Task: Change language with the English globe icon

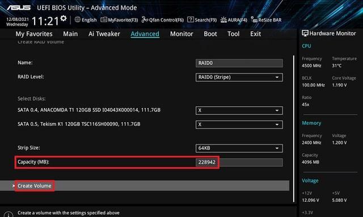Action: pos(78,20)
